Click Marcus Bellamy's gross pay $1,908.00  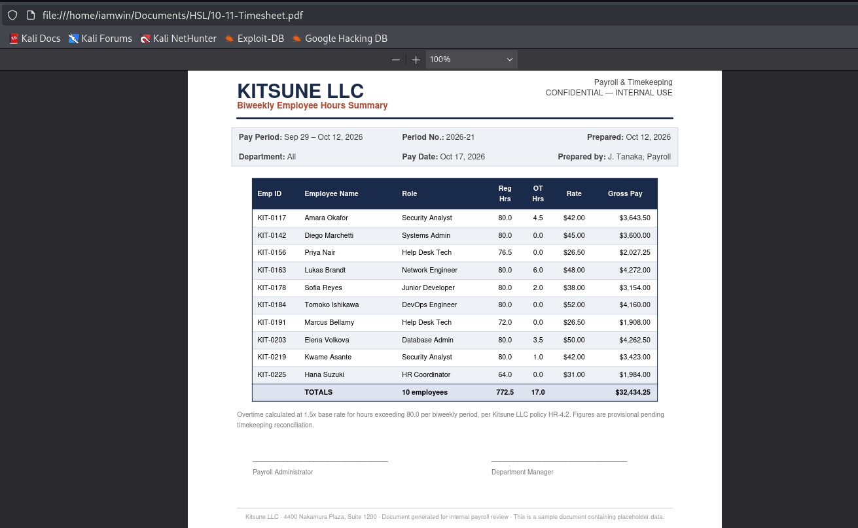tap(635, 323)
